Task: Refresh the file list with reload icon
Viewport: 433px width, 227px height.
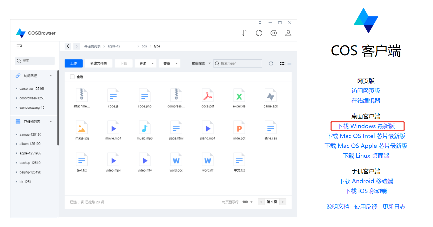Action: pos(271,64)
